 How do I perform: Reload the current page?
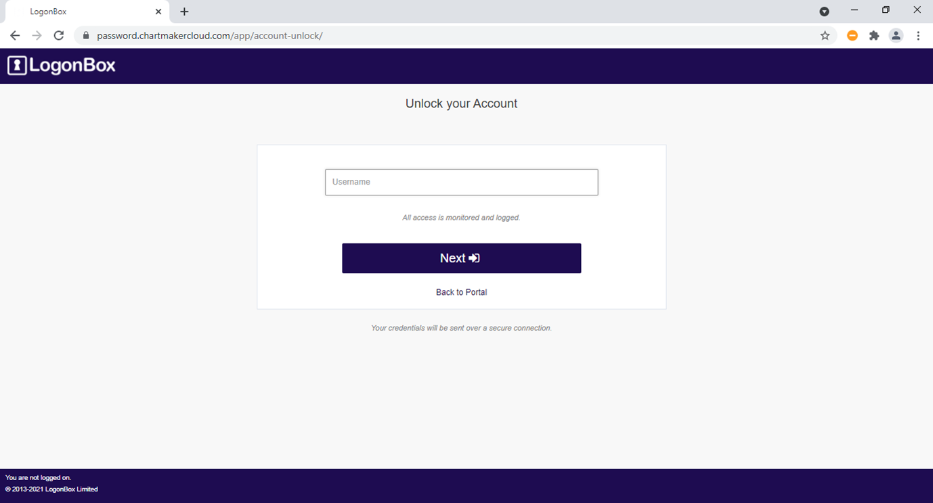point(59,36)
